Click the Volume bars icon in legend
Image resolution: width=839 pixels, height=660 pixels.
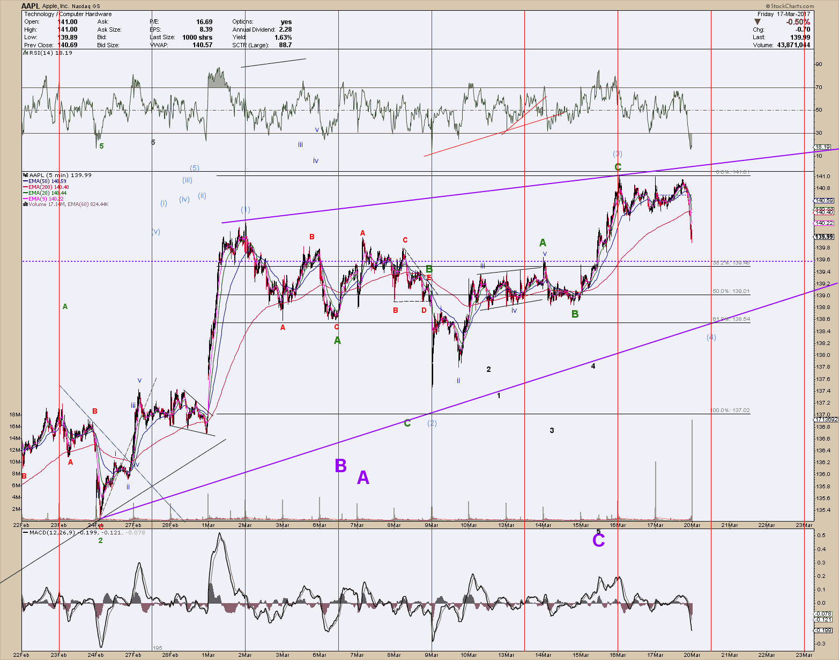pyautogui.click(x=25, y=204)
